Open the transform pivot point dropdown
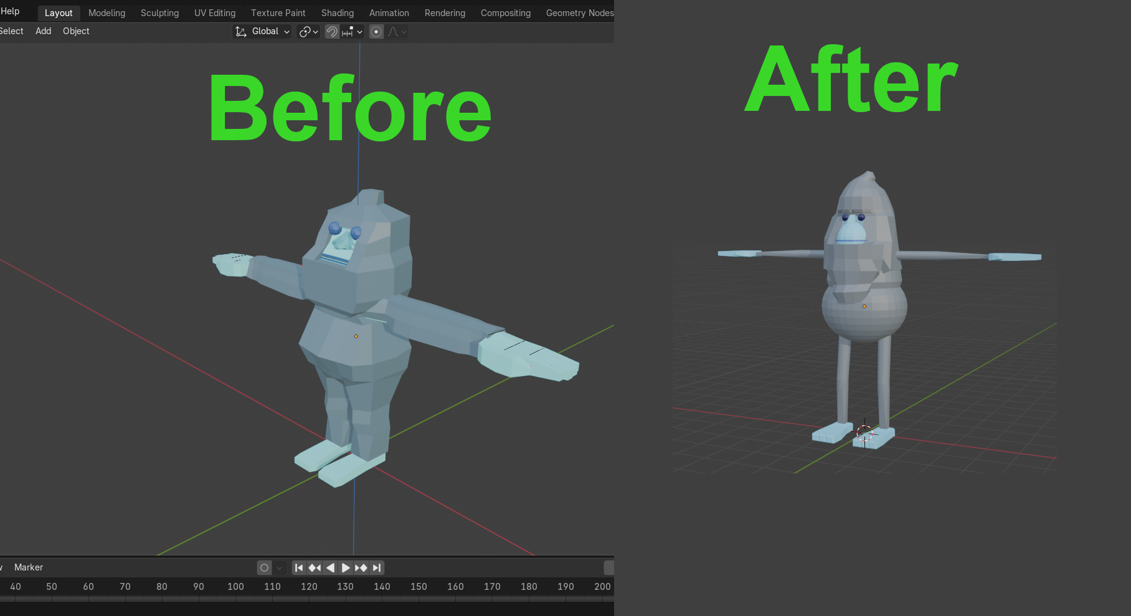 [308, 32]
